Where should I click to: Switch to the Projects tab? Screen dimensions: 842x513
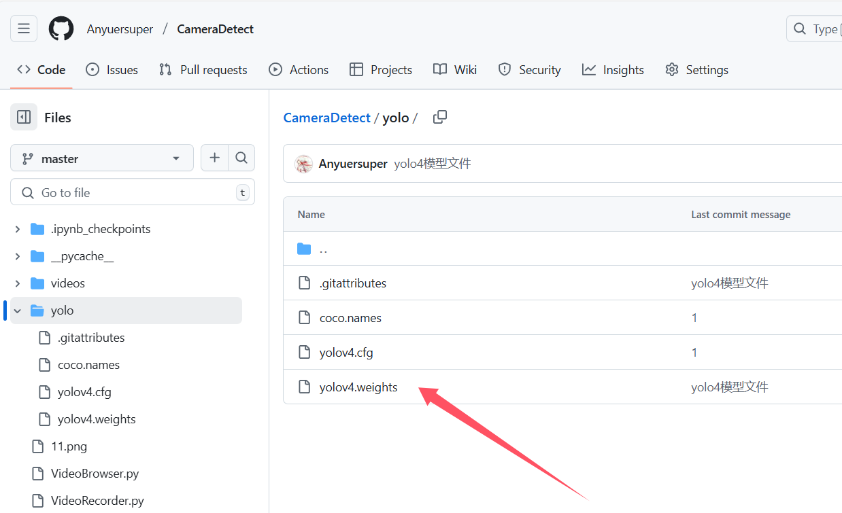(x=381, y=69)
